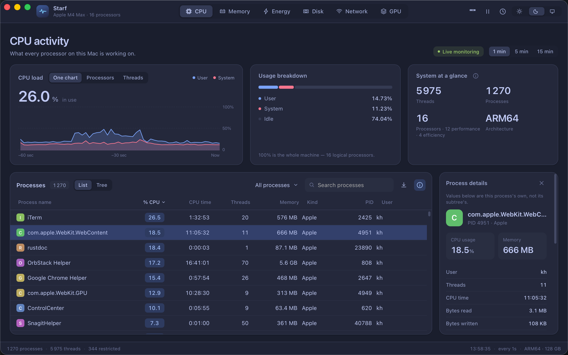The height and width of the screenshot is (355, 568).
Task: Switch the process view to List
Action: coord(83,185)
